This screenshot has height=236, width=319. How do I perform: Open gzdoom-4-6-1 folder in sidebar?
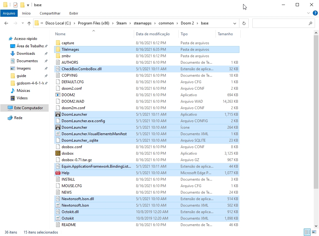point(30,83)
